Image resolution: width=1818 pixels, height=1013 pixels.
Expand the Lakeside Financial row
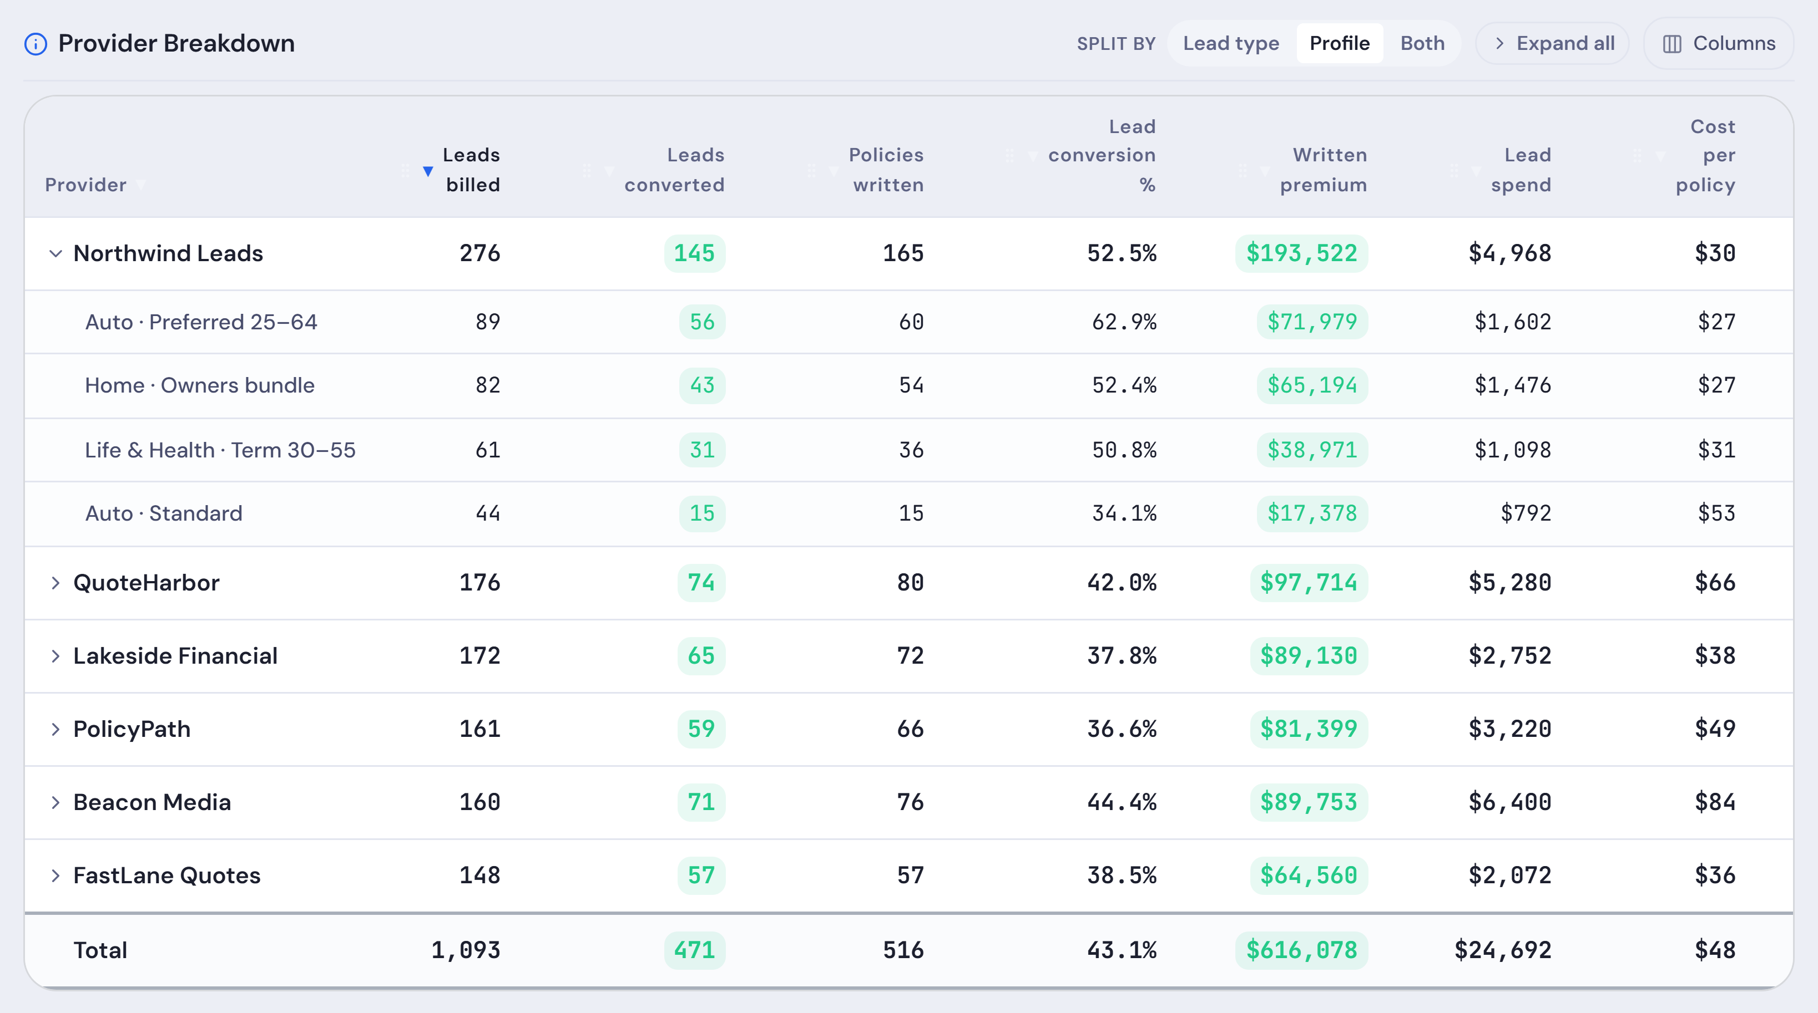pos(55,656)
